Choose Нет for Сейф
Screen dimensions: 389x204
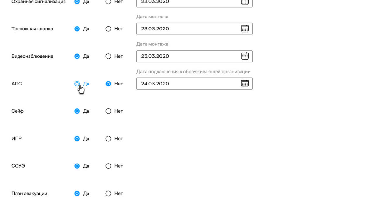(108, 111)
